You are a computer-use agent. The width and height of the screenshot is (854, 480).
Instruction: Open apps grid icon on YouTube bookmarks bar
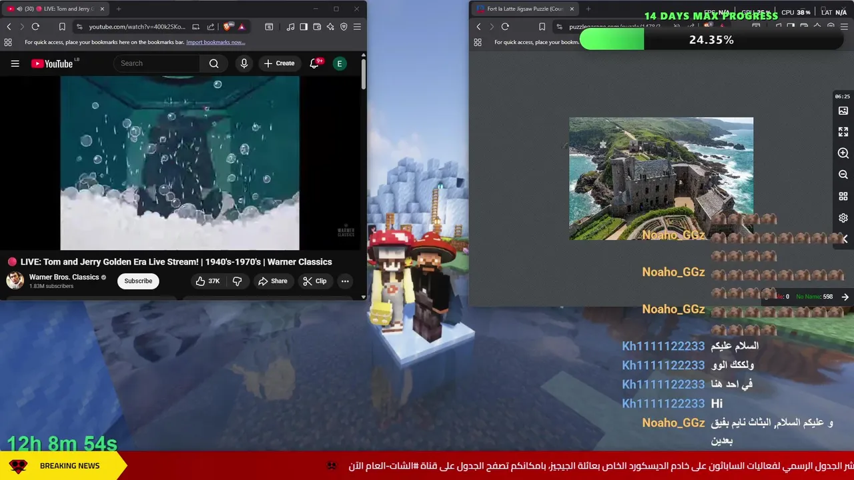pos(8,42)
